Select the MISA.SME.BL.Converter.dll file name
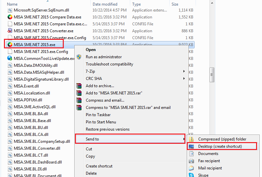 [x=37, y=148]
